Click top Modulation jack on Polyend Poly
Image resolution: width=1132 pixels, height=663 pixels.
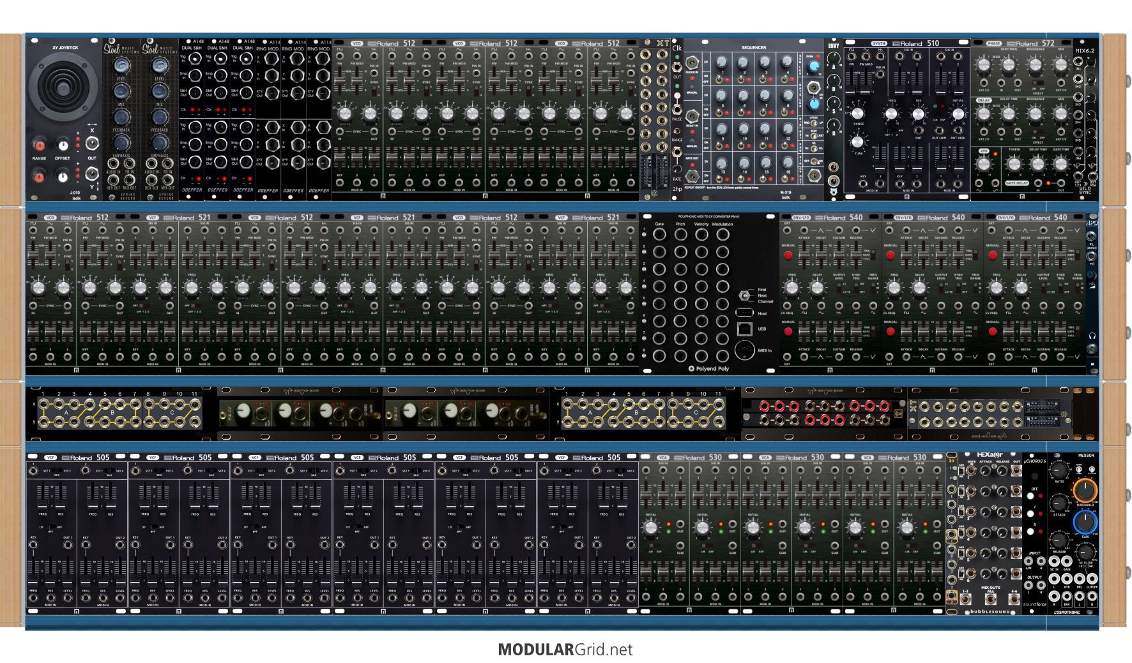click(723, 234)
